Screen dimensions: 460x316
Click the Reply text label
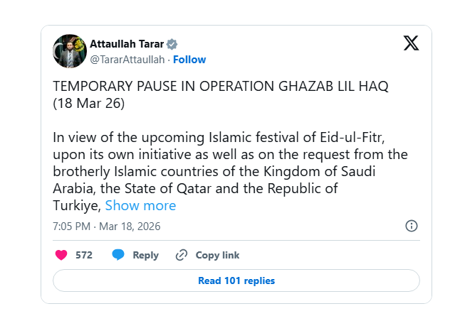(145, 255)
